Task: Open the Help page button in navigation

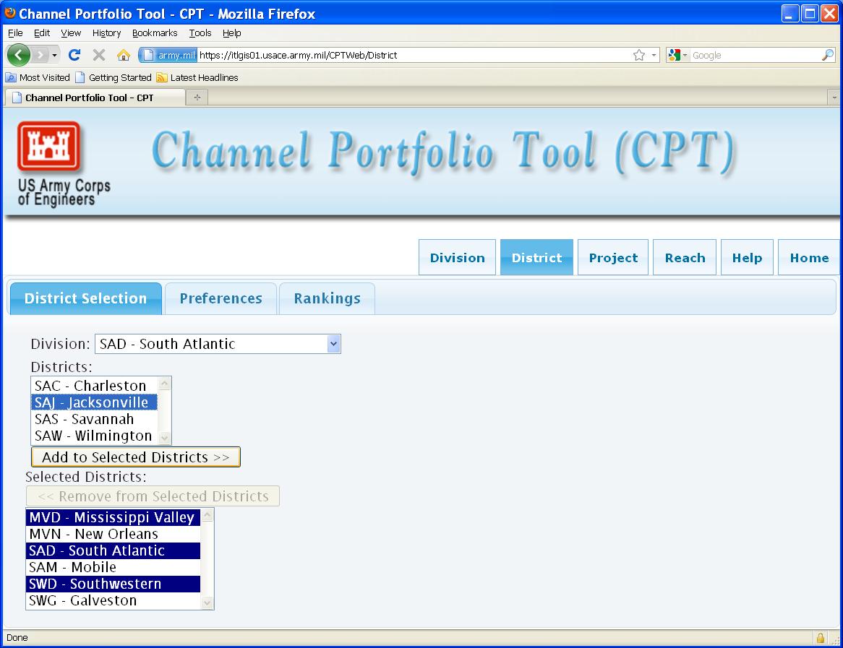Action: pos(747,257)
